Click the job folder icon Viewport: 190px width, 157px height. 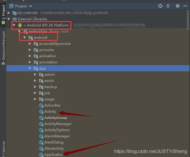coord(41,93)
